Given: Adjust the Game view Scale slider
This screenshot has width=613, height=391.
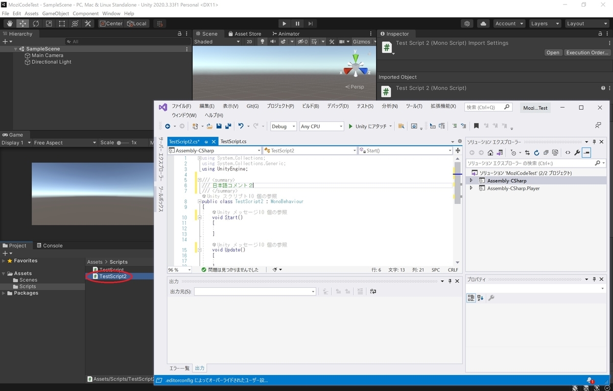Looking at the screenshot, I should [x=123, y=143].
